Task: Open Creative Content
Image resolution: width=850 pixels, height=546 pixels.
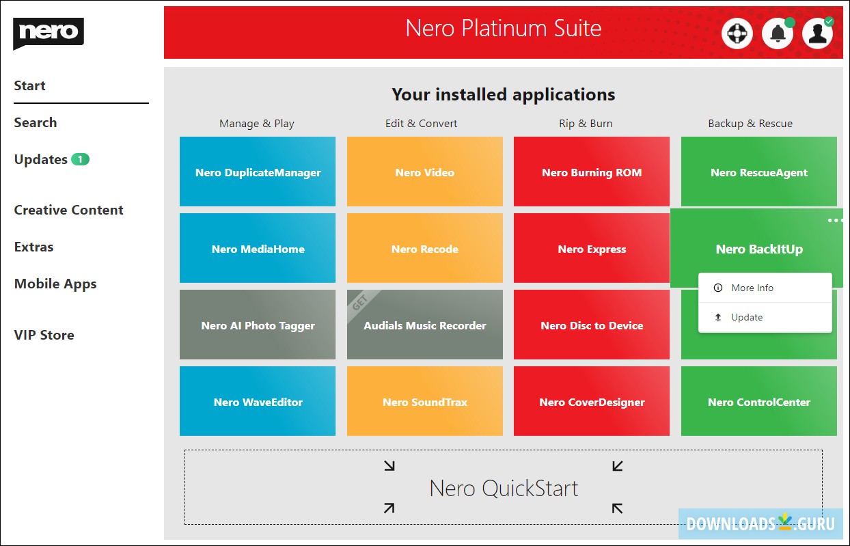Action: (68, 210)
